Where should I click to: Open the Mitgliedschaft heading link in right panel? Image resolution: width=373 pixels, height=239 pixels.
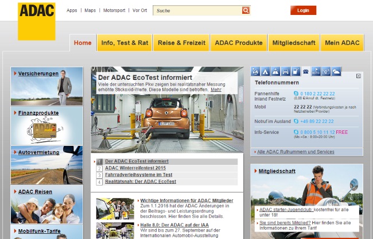277,171
